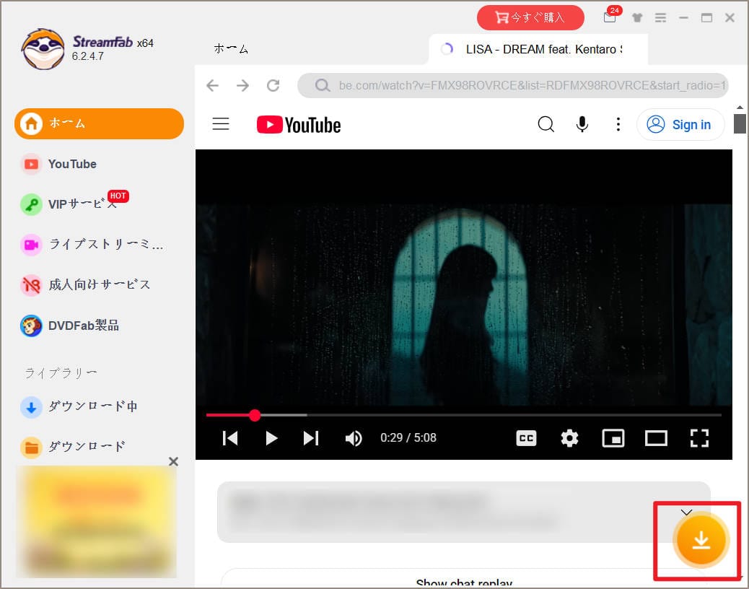Click the blurred video description box

click(463, 512)
